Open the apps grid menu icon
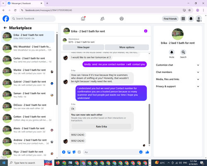This screenshot has width=207, height=166. coord(183,19)
